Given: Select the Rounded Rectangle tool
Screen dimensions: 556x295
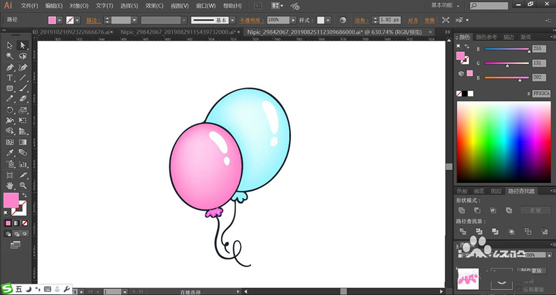Looking at the screenshot, I should click(x=9, y=88).
